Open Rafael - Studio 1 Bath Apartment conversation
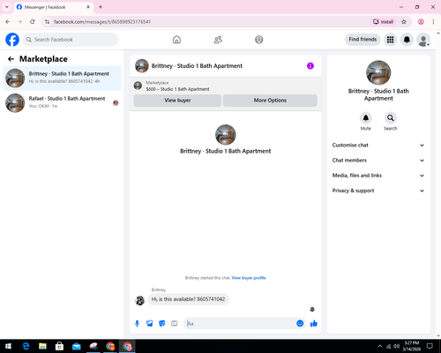The image size is (441, 353). pyautogui.click(x=62, y=103)
